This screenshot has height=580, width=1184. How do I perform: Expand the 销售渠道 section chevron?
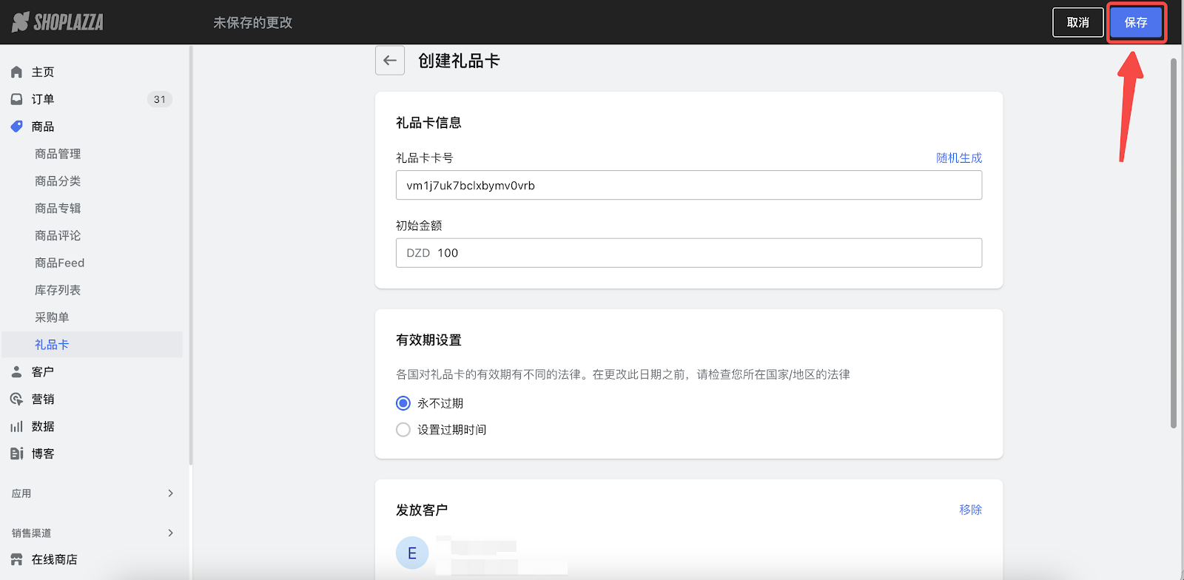171,533
